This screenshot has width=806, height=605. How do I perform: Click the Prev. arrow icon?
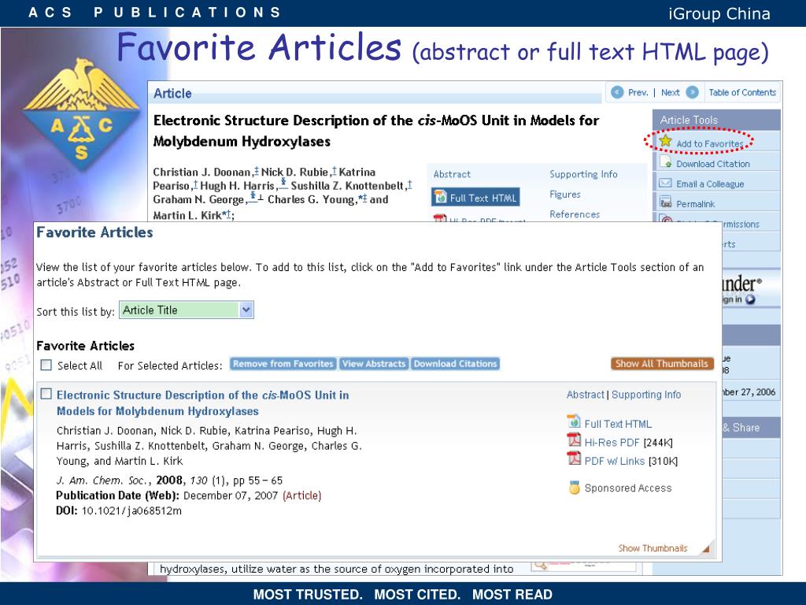(617, 93)
